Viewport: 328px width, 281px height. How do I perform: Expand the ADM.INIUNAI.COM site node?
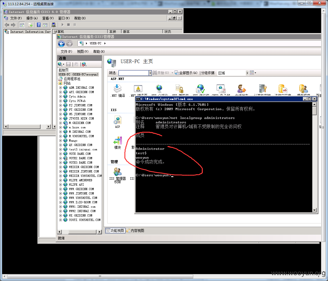click(x=60, y=88)
